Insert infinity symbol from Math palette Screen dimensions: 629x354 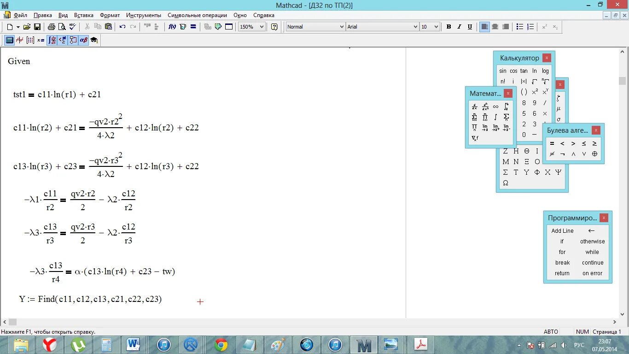point(495,106)
